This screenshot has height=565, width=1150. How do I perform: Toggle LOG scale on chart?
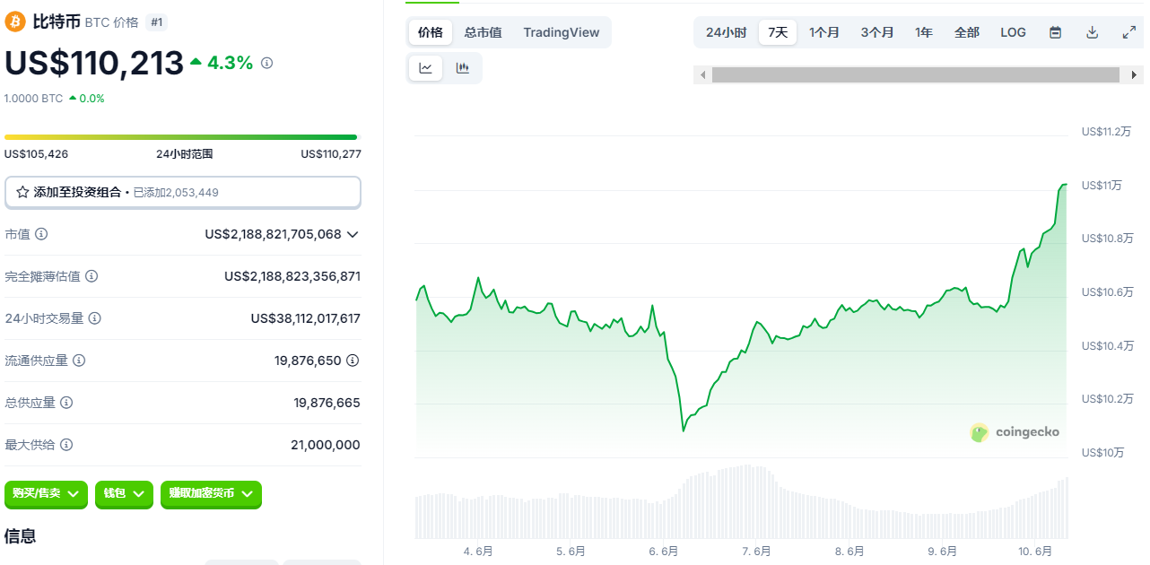click(x=1013, y=32)
